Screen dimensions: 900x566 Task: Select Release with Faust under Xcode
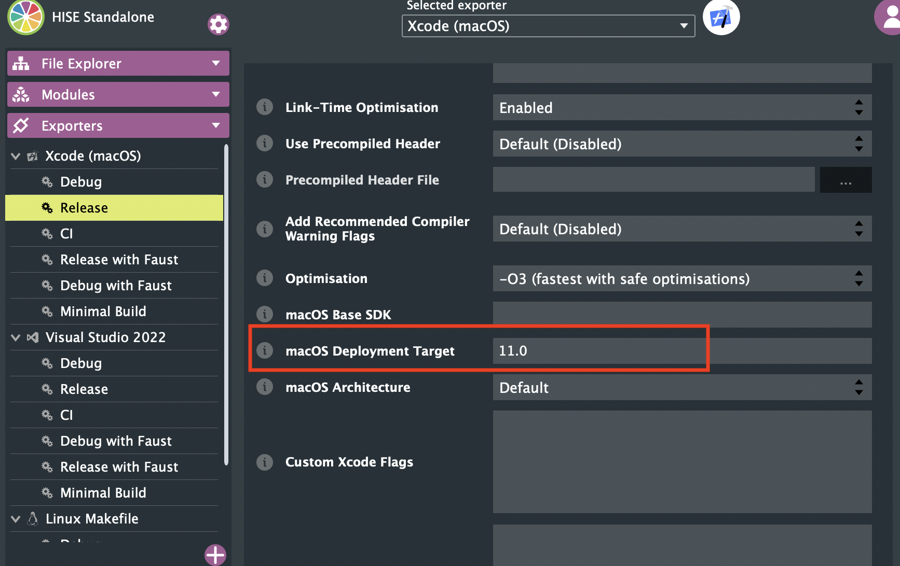click(x=114, y=260)
